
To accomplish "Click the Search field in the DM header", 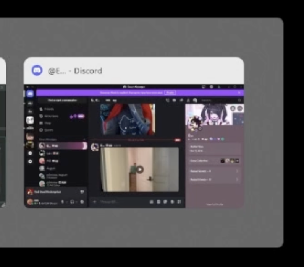I will pyautogui.click(x=221, y=100).
